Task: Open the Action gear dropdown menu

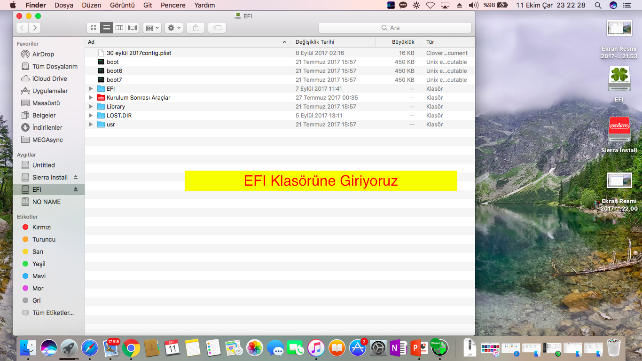Action: point(174,28)
